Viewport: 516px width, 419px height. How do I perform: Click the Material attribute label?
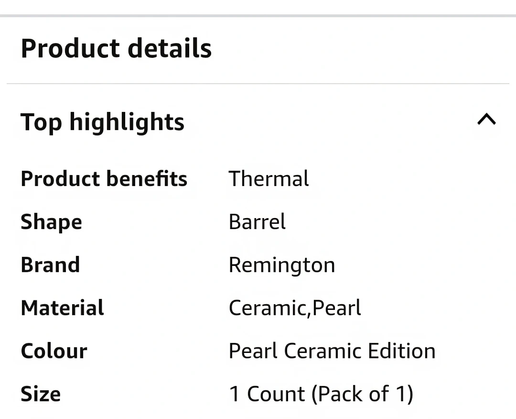coord(62,308)
